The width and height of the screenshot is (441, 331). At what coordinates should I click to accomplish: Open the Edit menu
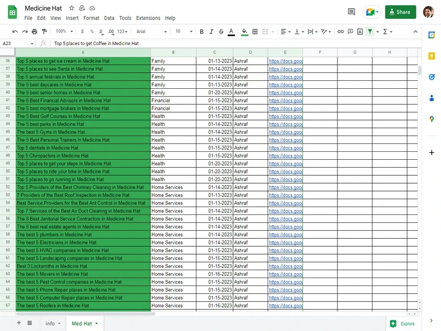[x=41, y=18]
